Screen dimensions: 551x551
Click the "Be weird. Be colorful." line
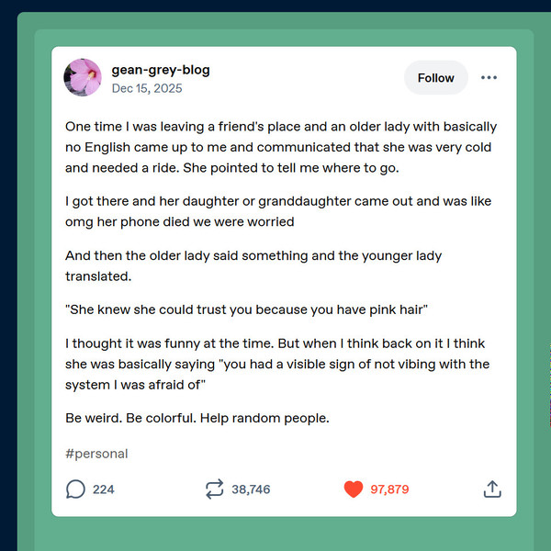tap(197, 418)
